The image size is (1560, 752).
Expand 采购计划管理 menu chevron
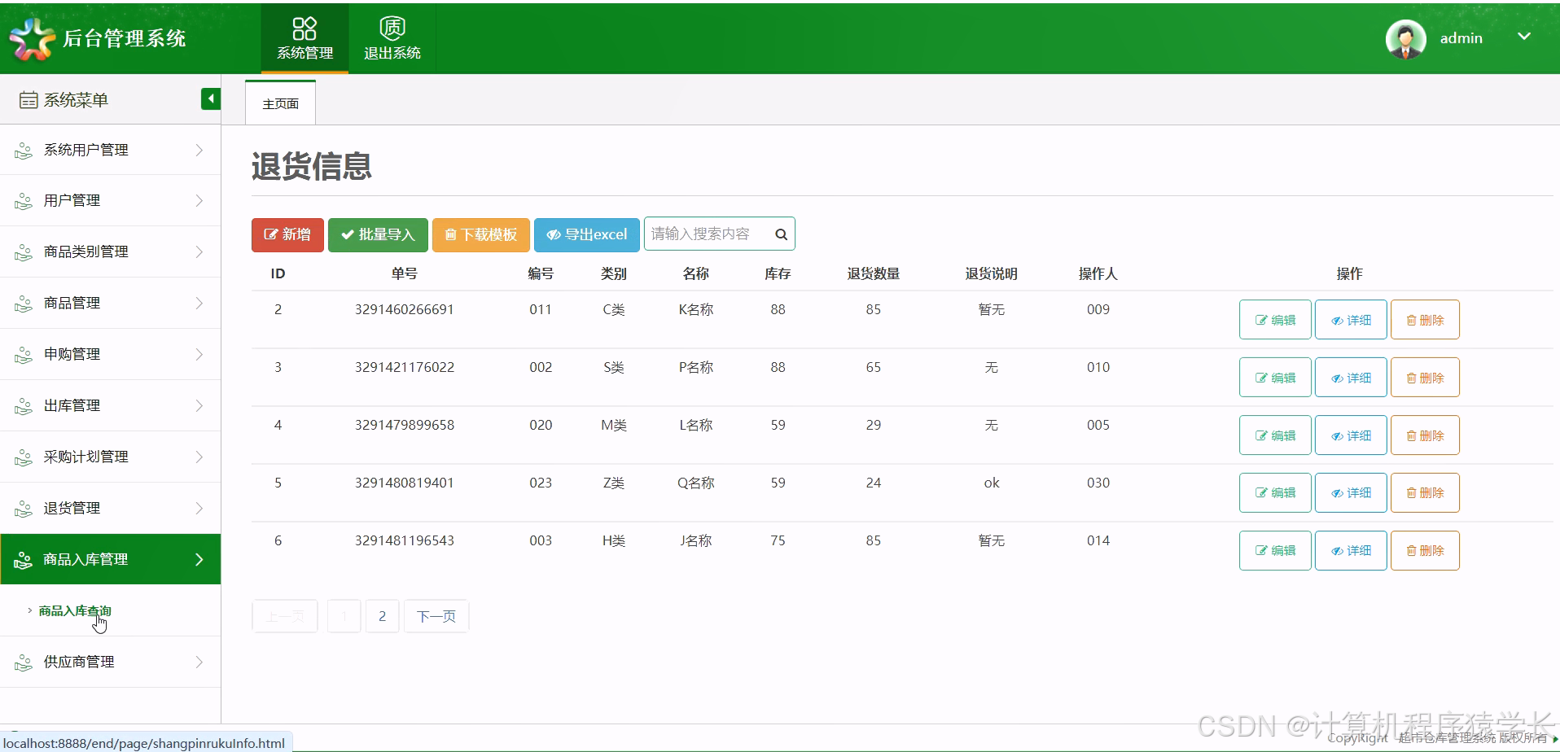199,457
